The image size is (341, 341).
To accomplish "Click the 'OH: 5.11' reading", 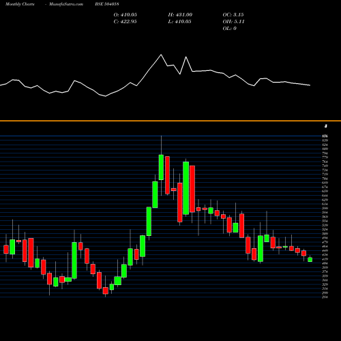I will [x=233, y=22].
